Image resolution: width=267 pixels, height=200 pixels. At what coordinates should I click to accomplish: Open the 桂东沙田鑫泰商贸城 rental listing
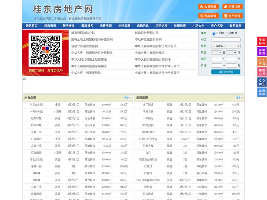pos(148,180)
